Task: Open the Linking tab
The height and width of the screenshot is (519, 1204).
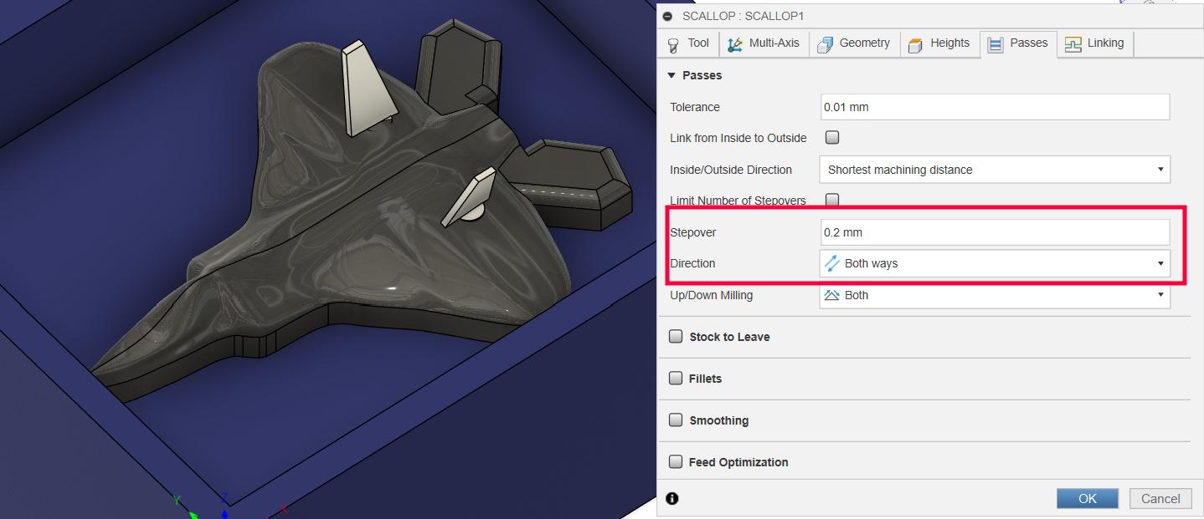Action: click(x=1095, y=43)
